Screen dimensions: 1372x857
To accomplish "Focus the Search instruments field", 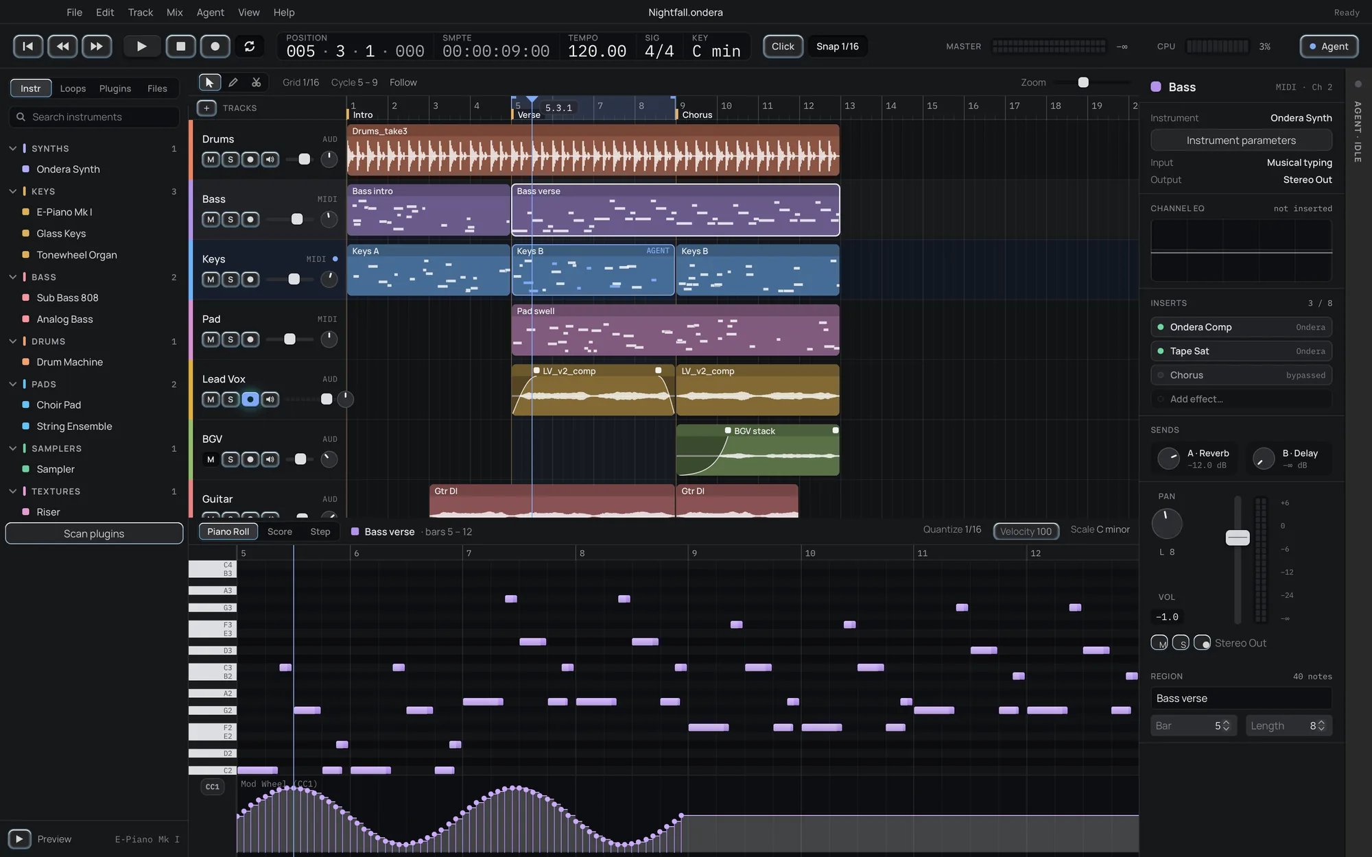I will [x=94, y=117].
